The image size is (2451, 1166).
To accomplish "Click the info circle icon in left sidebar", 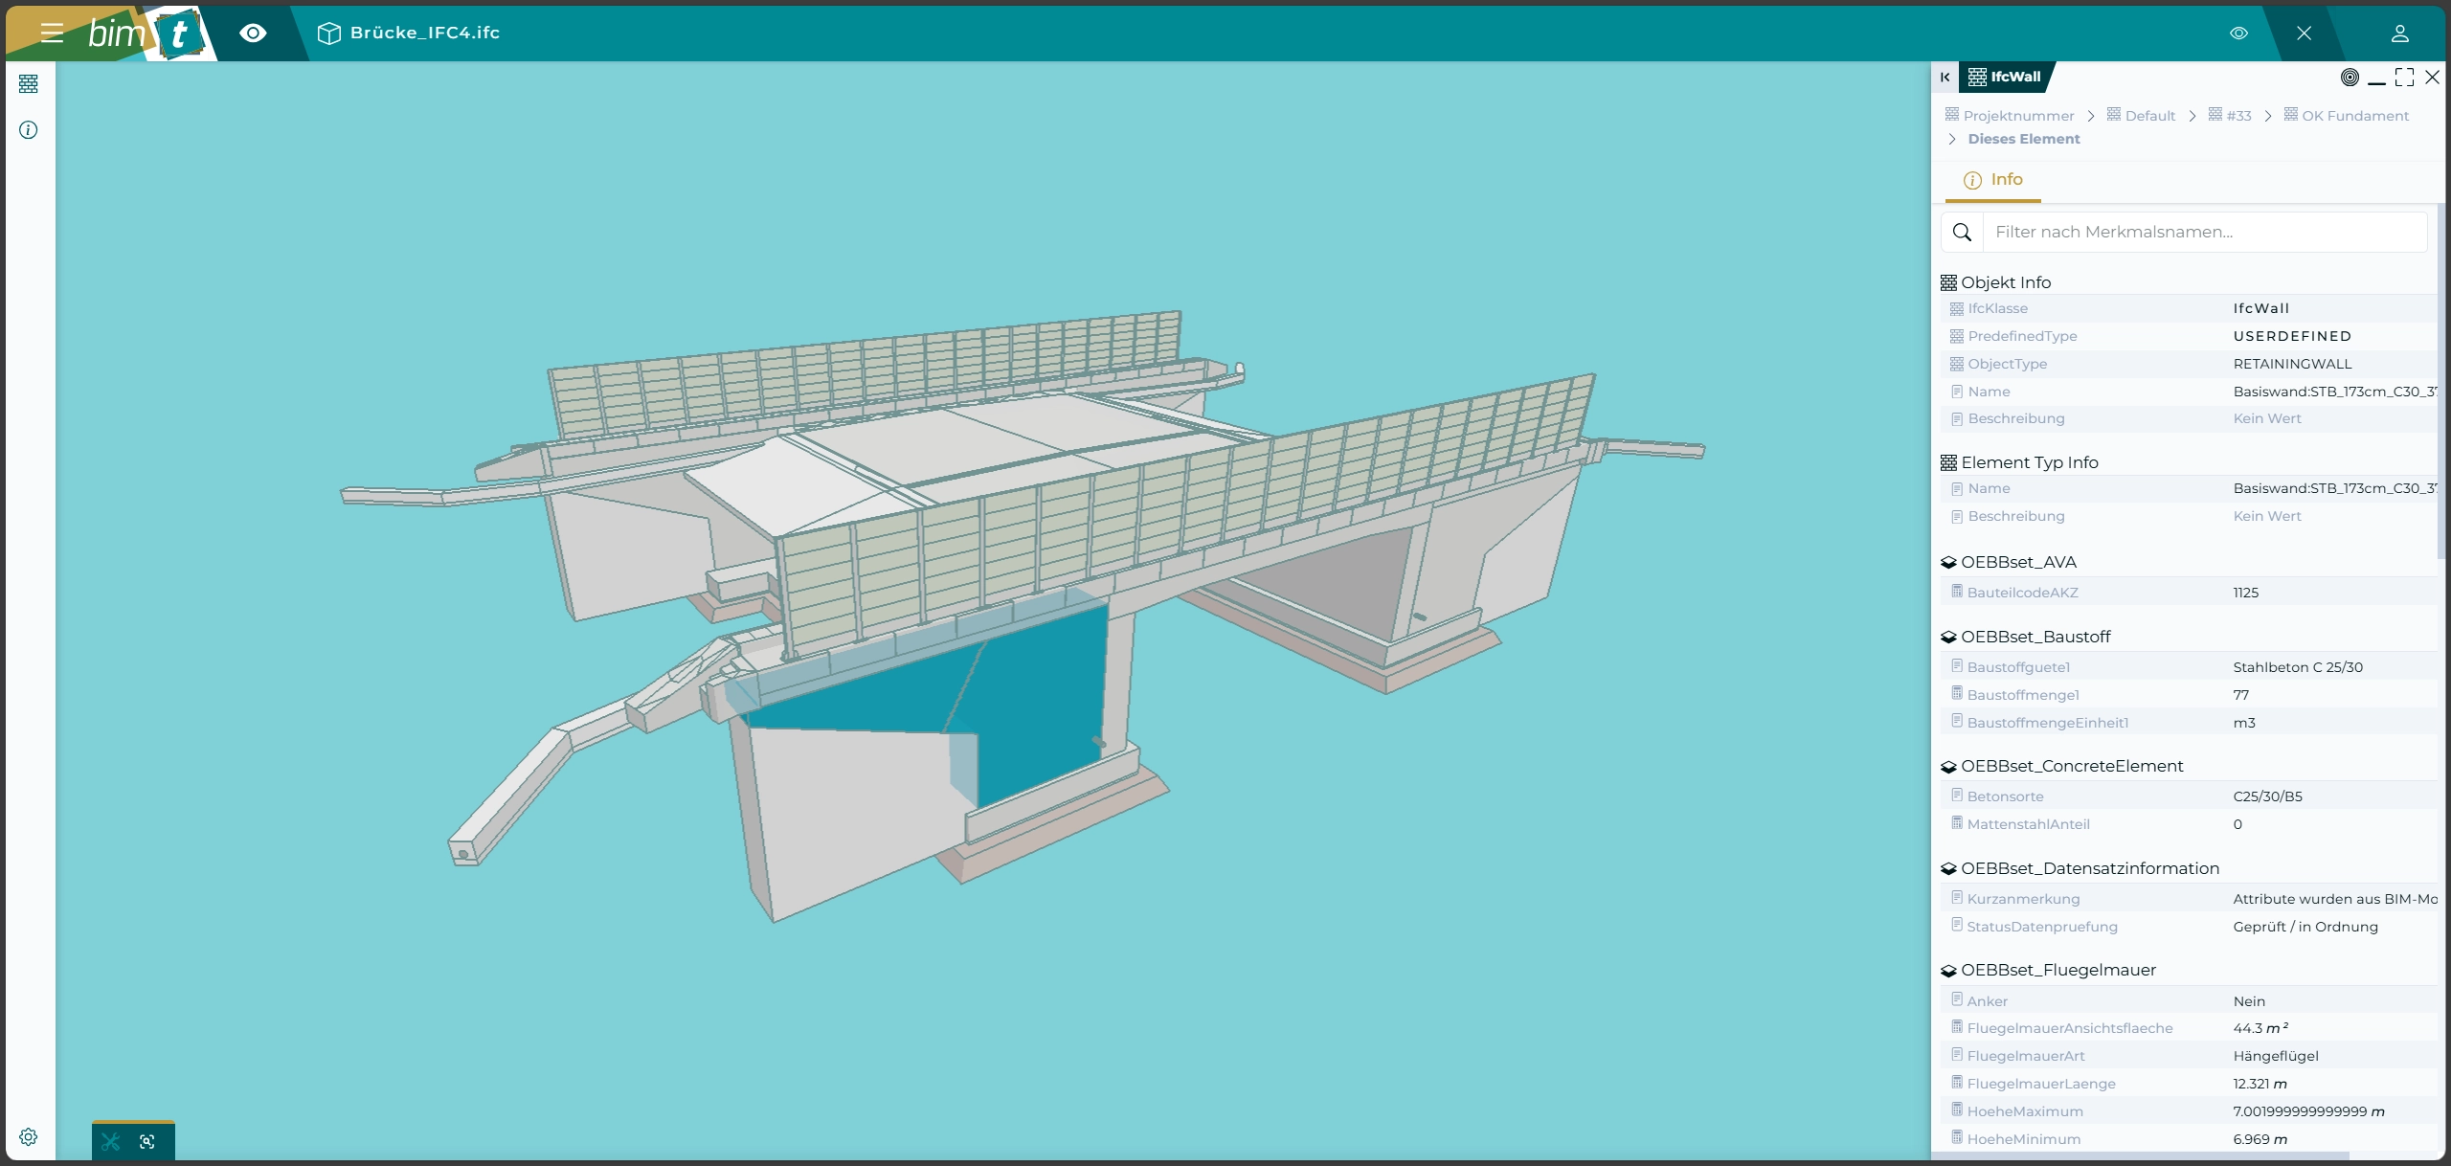I will point(29,130).
